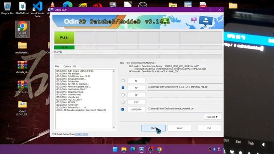Click the log scrollbar down arrow
The image size is (274, 154).
point(114,127)
